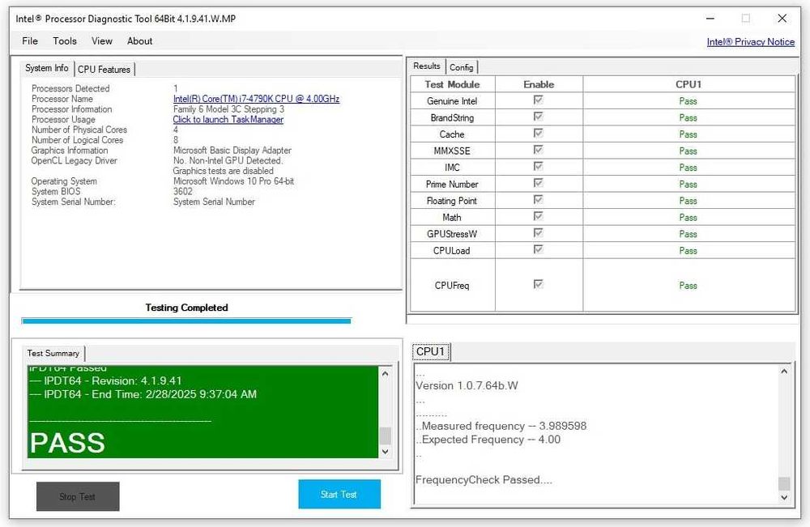This screenshot has width=810, height=527.
Task: Toggle the GPUStressW enable checkbox
Action: point(539,233)
